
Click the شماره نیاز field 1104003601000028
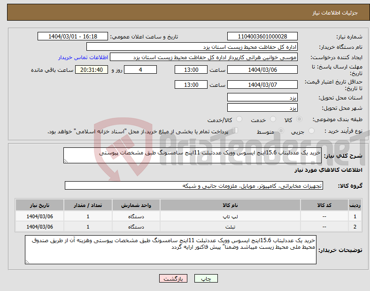pos(262,36)
